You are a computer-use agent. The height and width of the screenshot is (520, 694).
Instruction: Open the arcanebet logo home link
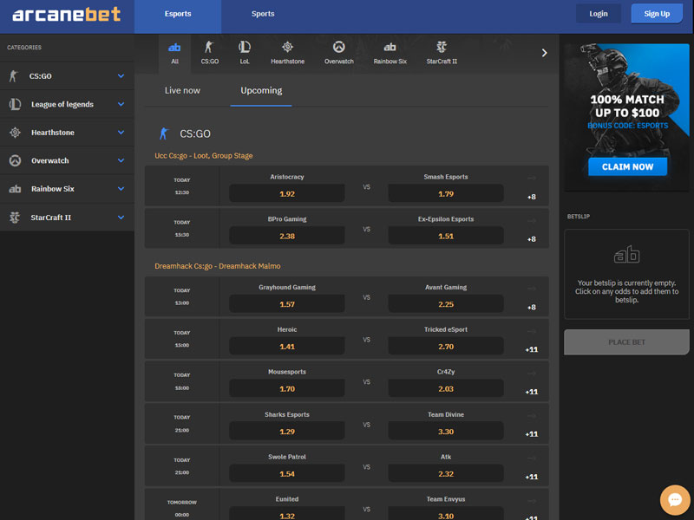pos(67,14)
